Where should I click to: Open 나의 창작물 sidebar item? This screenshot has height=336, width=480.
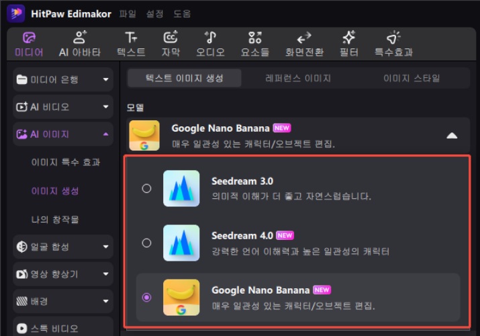[55, 220]
